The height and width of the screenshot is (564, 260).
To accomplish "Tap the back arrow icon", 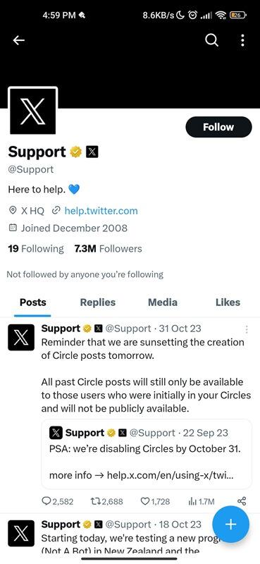I will [x=19, y=40].
